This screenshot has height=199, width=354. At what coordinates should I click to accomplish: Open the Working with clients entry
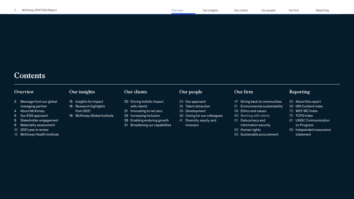point(255,116)
